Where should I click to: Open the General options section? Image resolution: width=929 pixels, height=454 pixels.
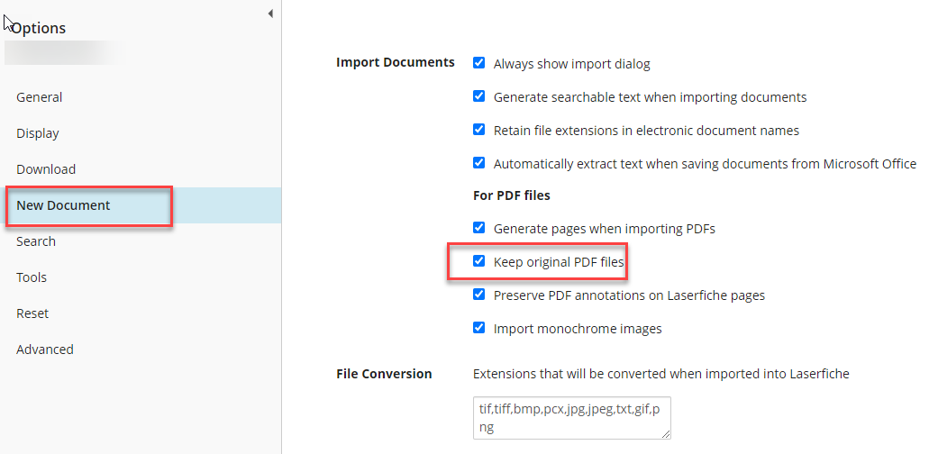[40, 97]
